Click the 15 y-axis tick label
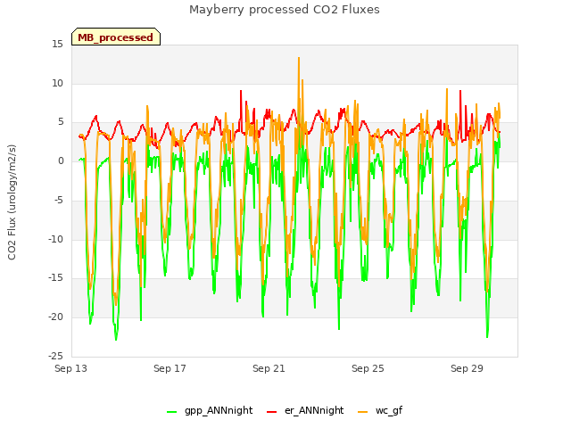The width and height of the screenshot is (571, 428). [x=57, y=45]
